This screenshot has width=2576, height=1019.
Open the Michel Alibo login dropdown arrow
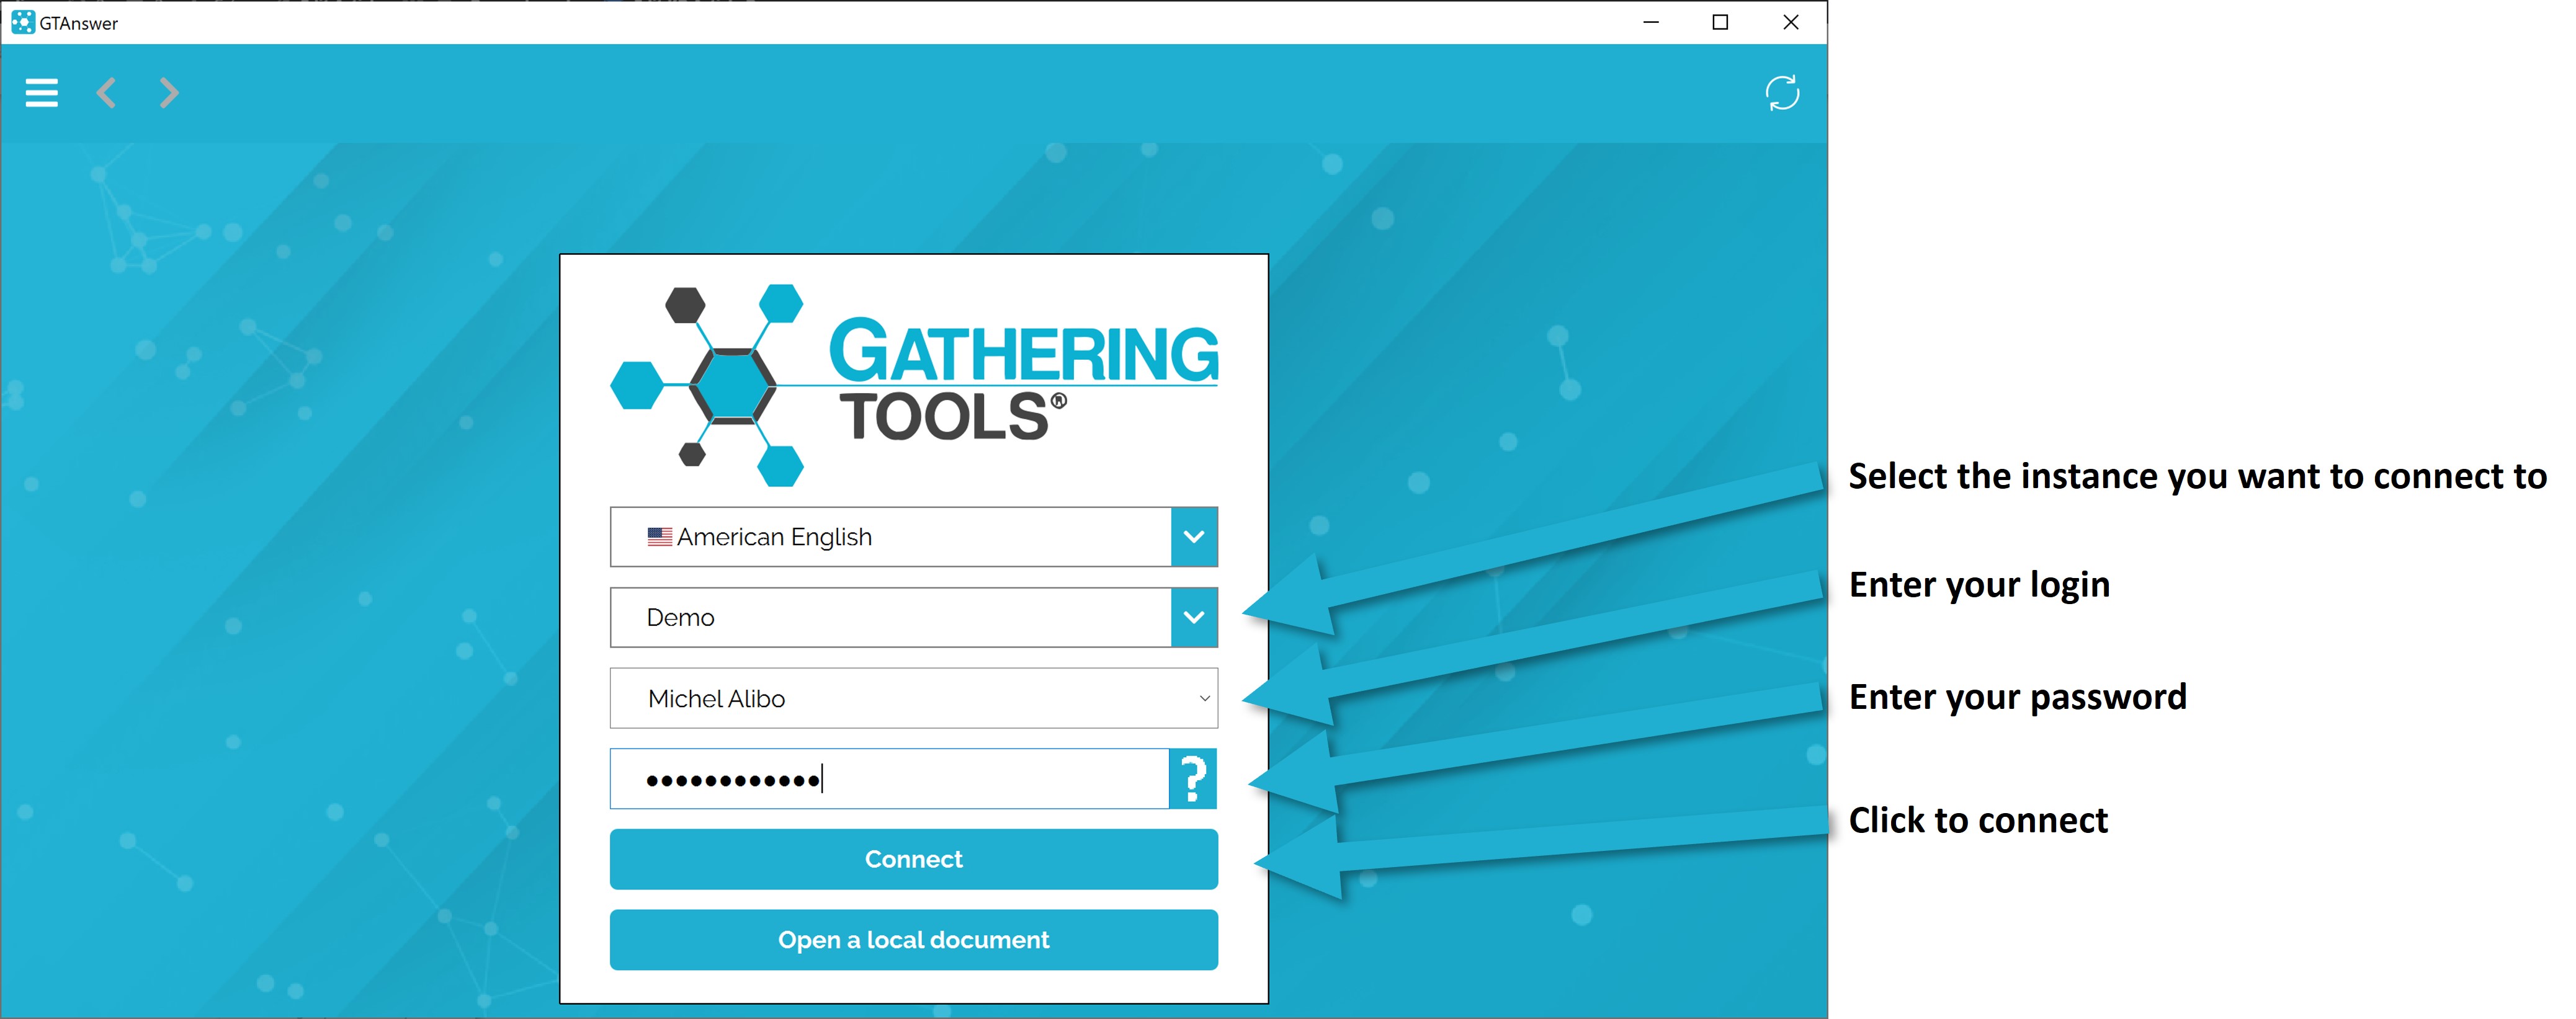click(x=1204, y=698)
